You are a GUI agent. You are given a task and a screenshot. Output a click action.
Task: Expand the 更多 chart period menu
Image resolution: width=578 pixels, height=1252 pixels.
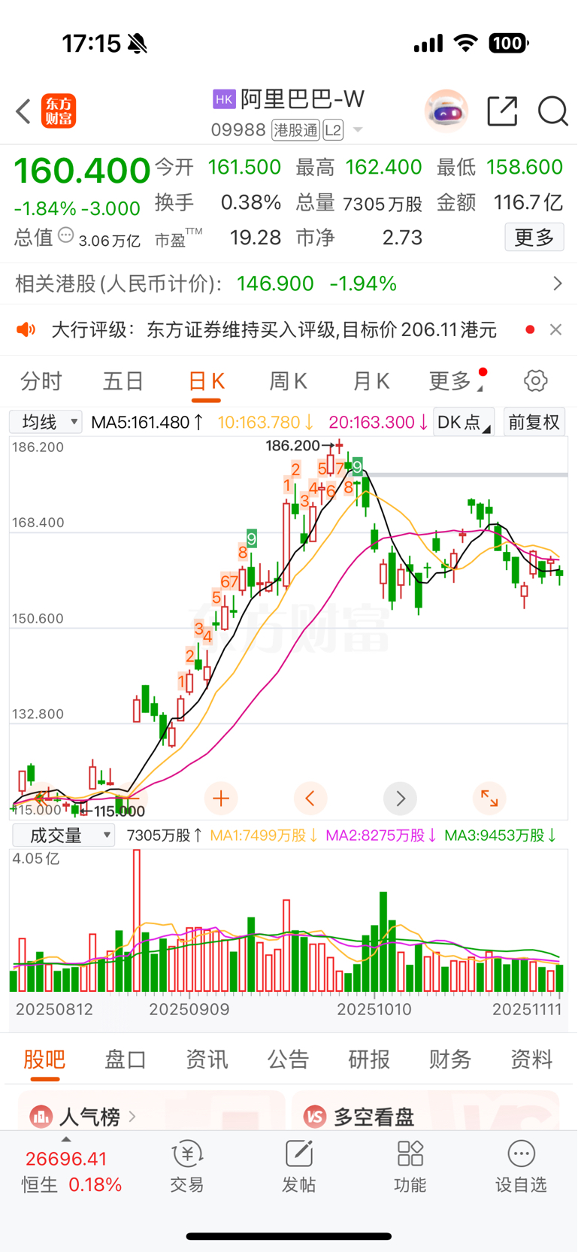[x=456, y=381]
